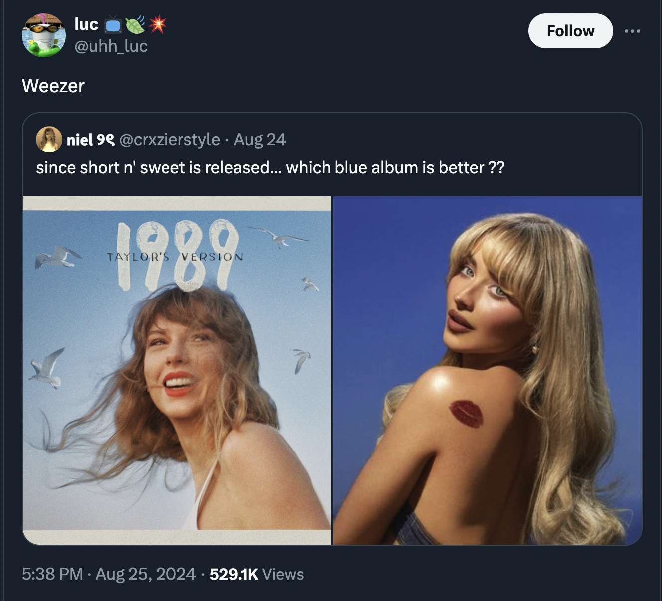Click the leaf emoji beside luc's name
Viewport: 662px width, 601px height.
pos(135,24)
